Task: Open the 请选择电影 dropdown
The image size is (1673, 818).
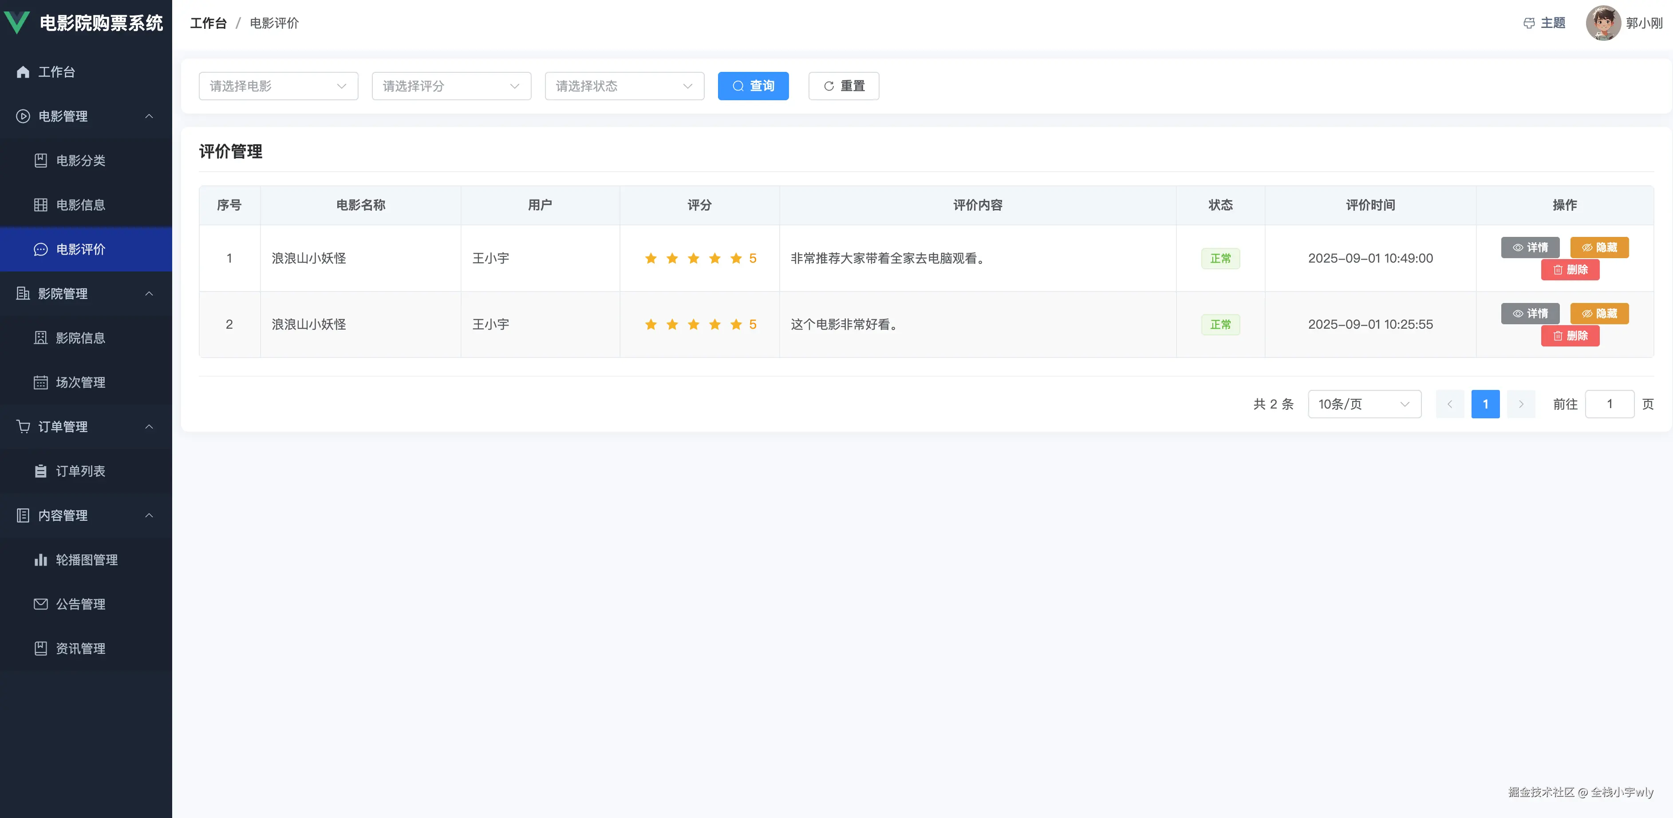Action: pyautogui.click(x=278, y=86)
